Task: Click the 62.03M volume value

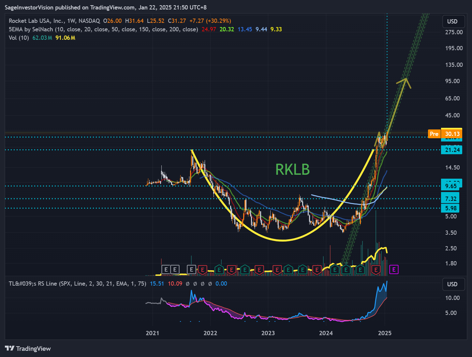Action: click(x=42, y=38)
